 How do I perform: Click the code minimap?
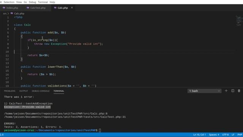239,21
